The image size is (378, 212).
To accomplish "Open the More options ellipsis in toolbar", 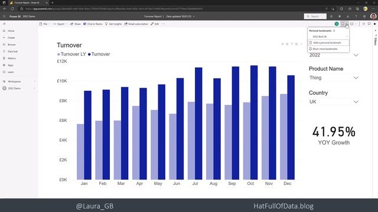I will tap(163, 24).
